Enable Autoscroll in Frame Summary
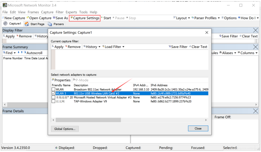 pyautogui.click(x=33, y=53)
